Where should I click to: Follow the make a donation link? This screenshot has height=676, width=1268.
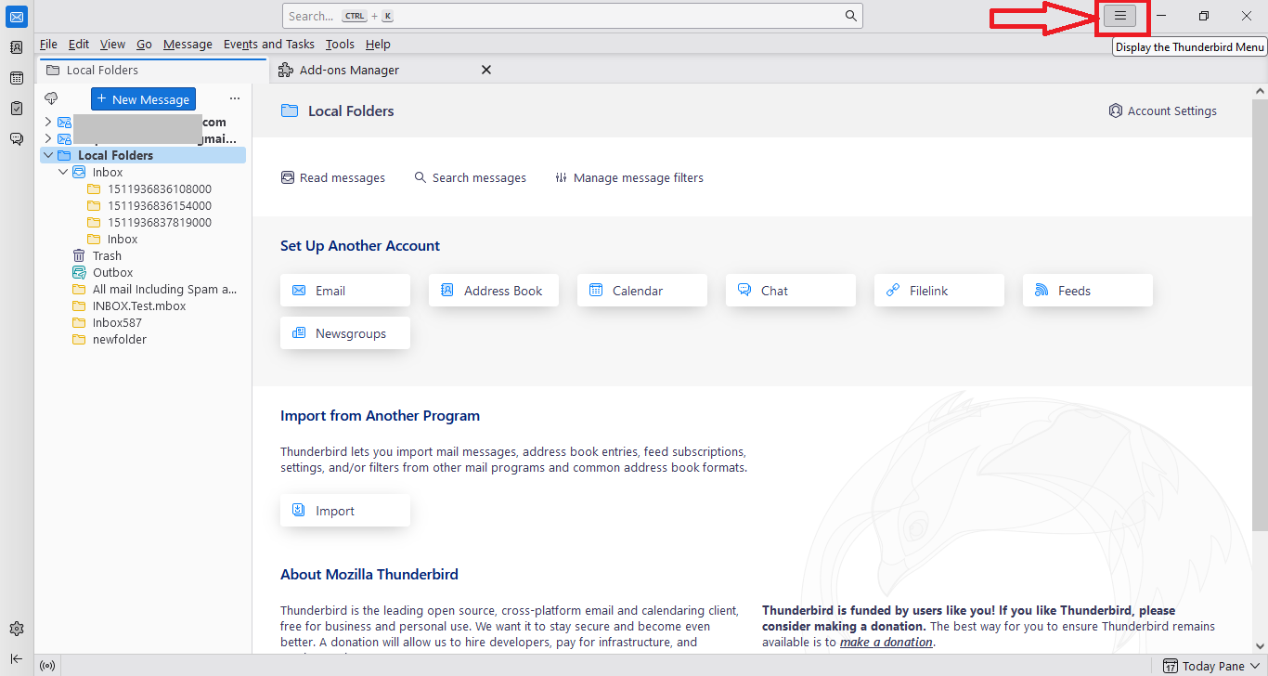click(x=886, y=642)
